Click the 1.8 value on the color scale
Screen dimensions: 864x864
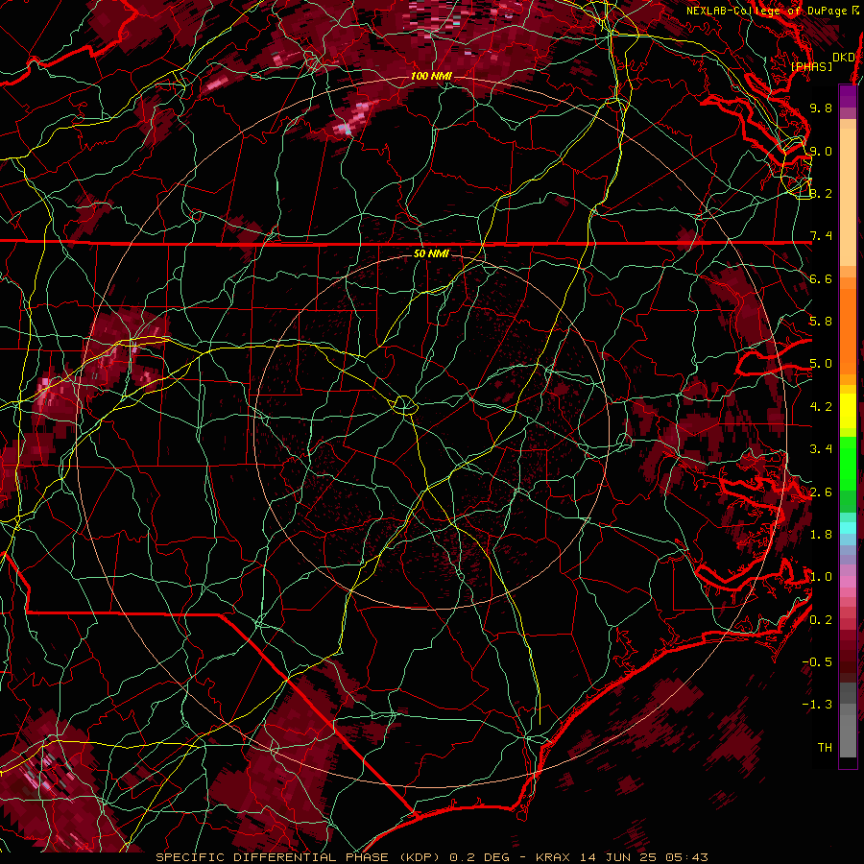point(821,535)
